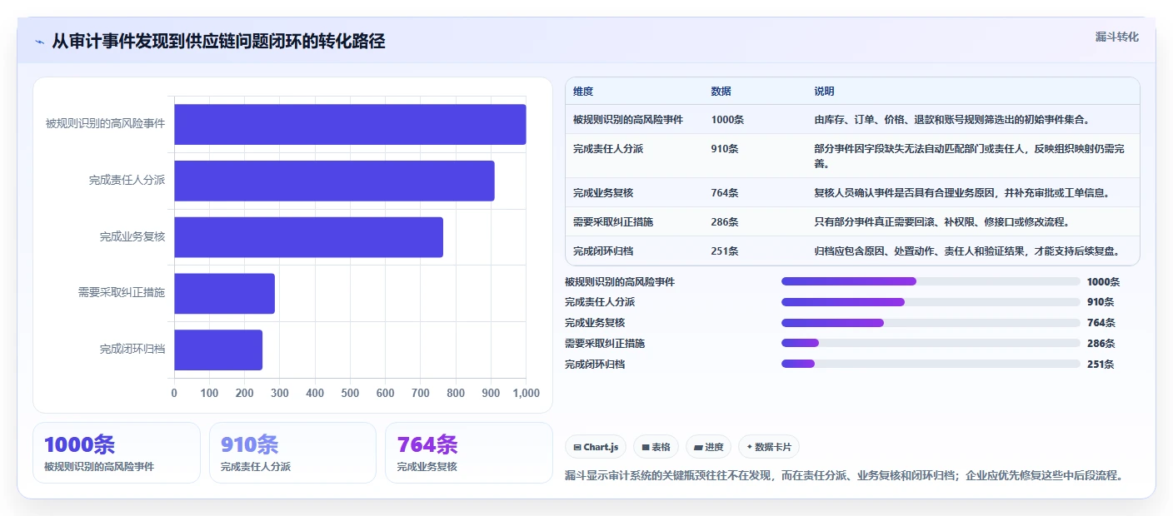
Task: Click the 完成闭环归档 label in progress list
Action: 595,365
